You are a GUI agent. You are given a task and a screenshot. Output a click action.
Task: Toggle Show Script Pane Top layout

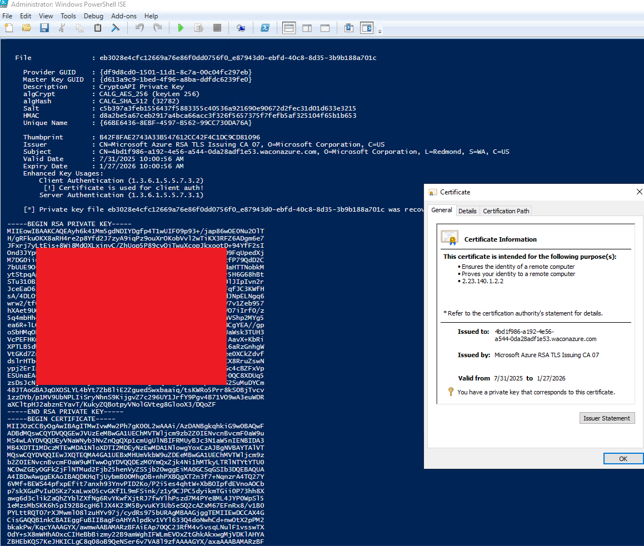pyautogui.click(x=288, y=28)
